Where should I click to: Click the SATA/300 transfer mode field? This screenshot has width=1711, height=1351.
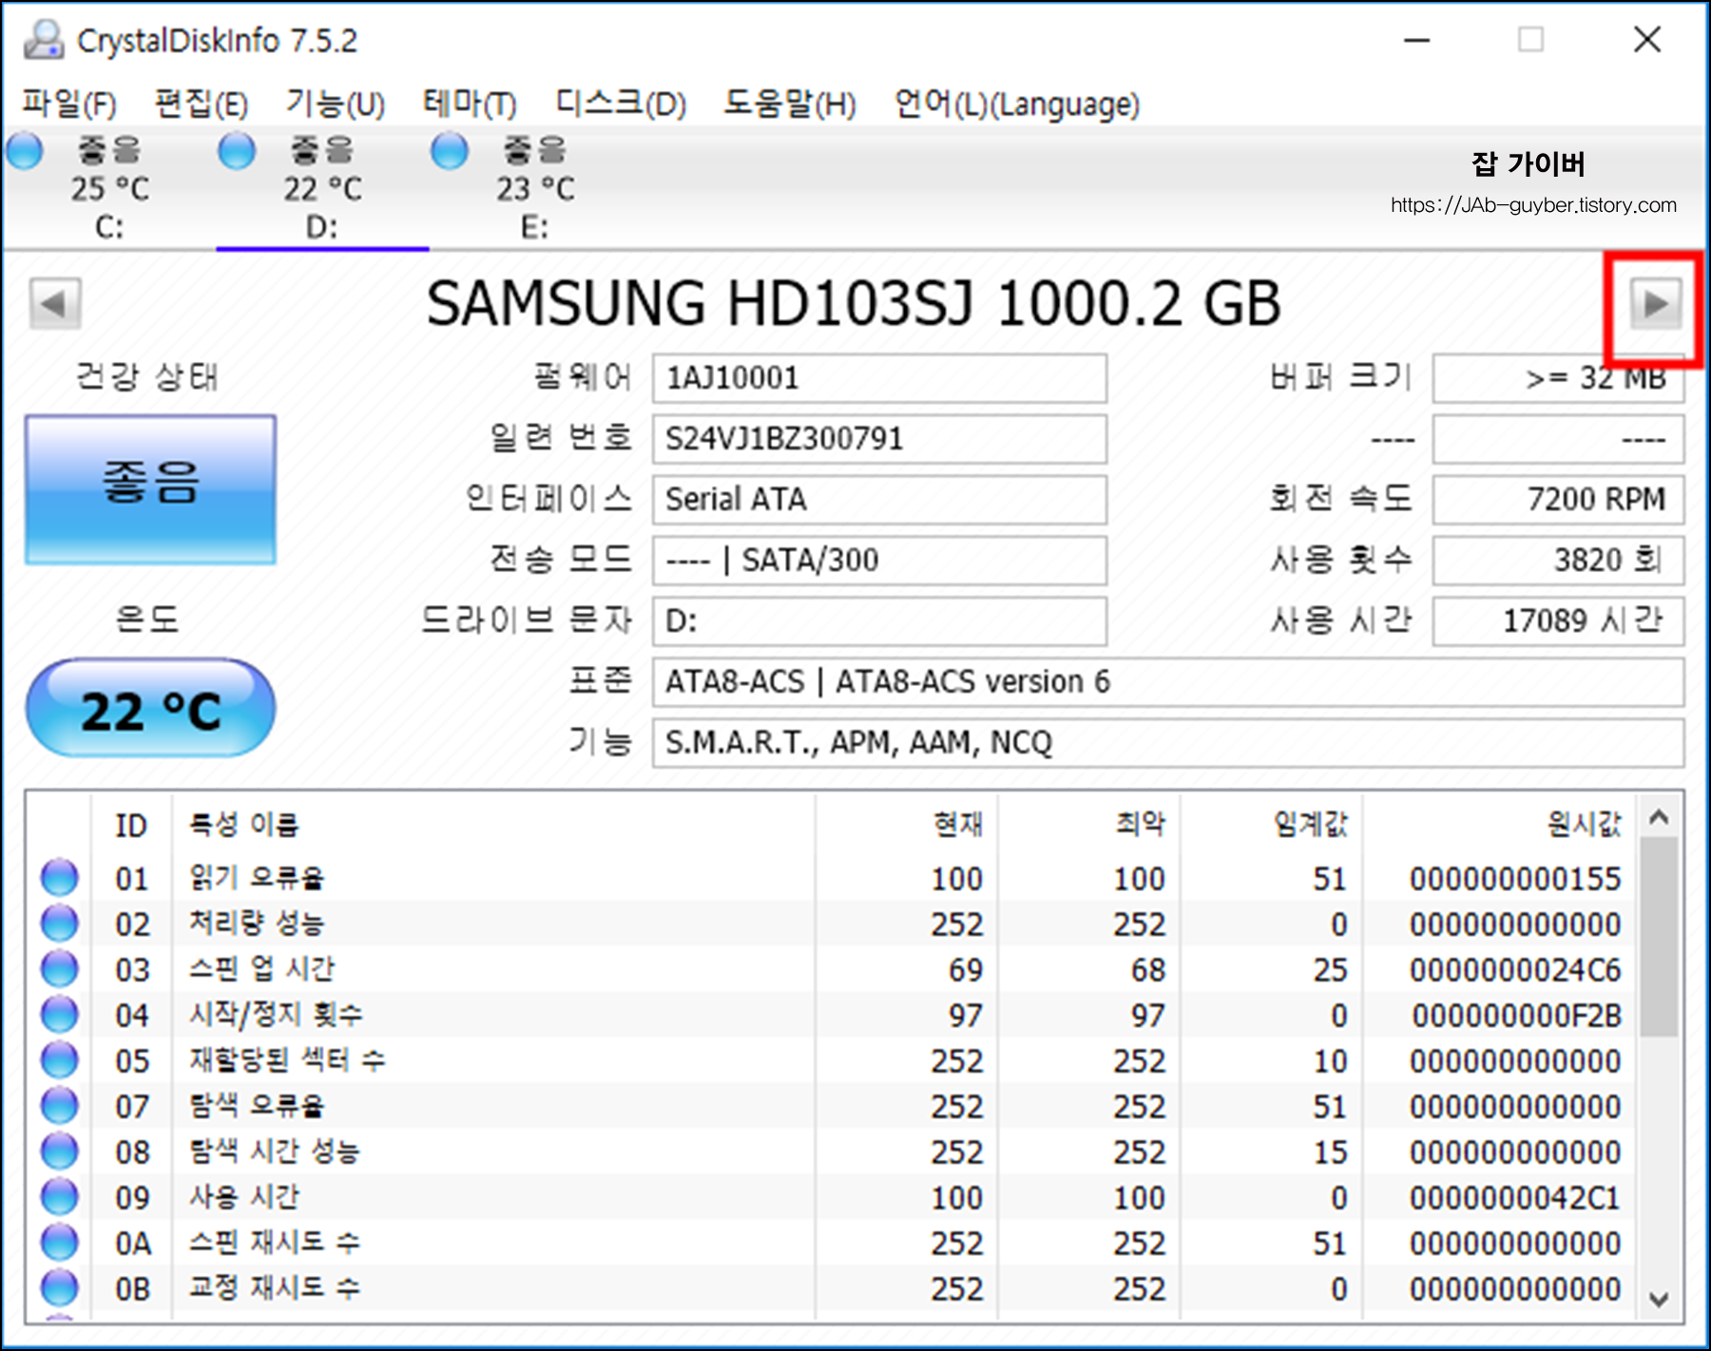pos(879,561)
